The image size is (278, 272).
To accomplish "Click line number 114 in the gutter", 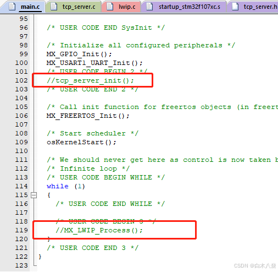I will (x=21, y=186).
